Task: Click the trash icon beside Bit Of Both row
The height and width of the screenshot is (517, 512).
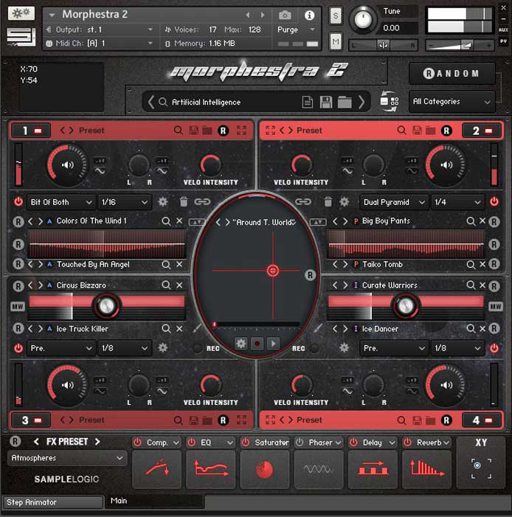Action: pyautogui.click(x=184, y=202)
